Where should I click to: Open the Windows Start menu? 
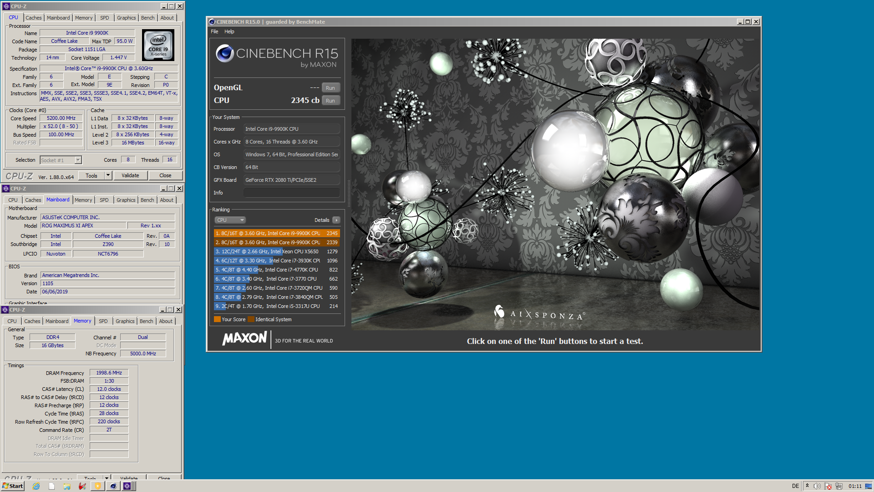13,486
